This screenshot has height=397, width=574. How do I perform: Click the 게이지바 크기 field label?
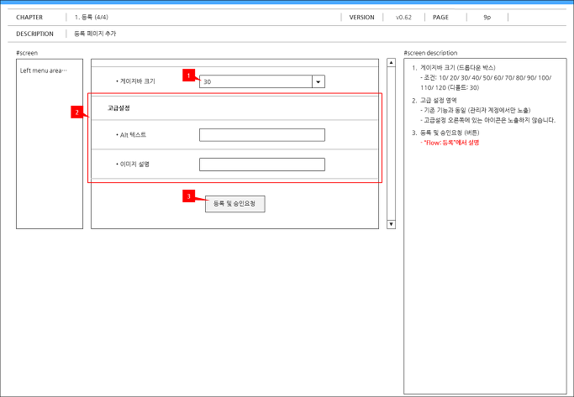point(137,81)
